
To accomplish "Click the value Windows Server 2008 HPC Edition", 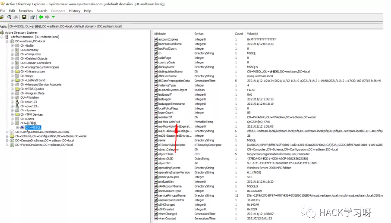I will click(269, 168).
